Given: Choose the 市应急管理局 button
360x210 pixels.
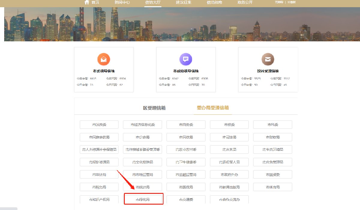Looking at the screenshot, I should click(273, 162).
